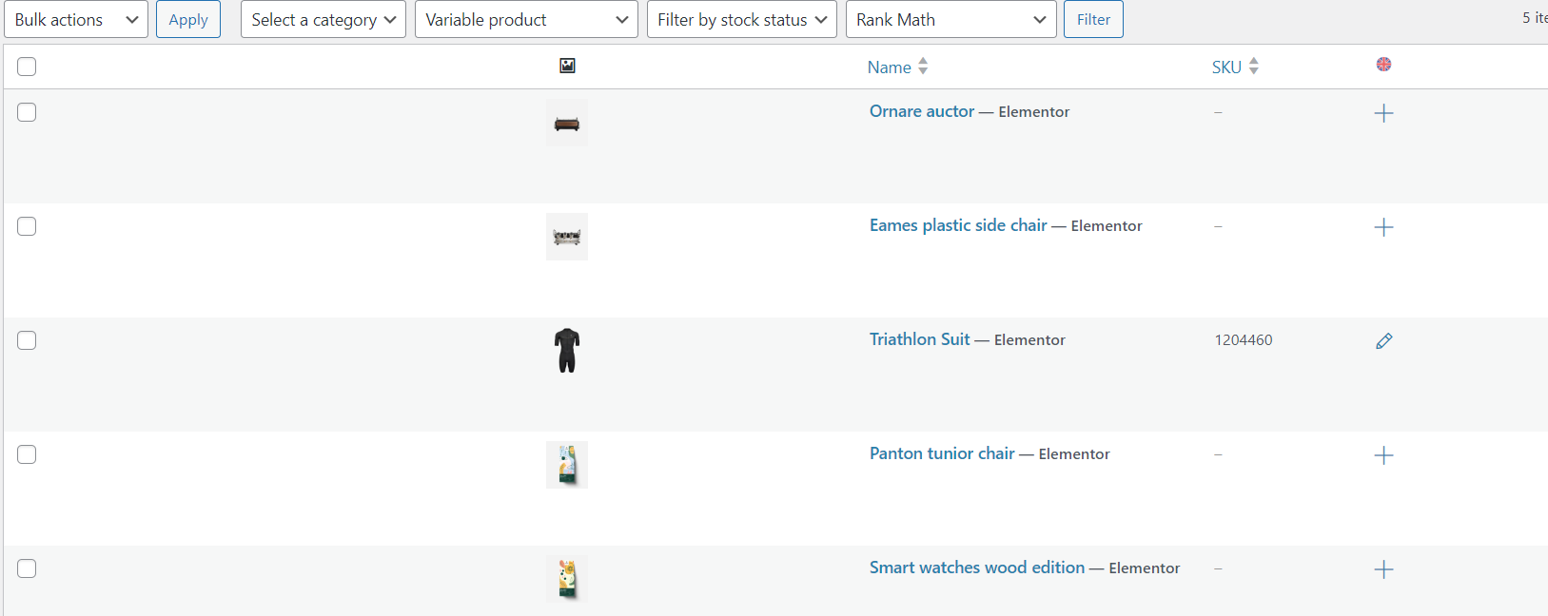Add translation for Smart watches wood edition
This screenshot has width=1548, height=616.
click(1383, 569)
